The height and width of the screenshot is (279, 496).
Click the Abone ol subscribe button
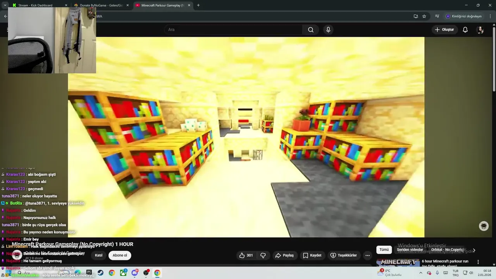coord(120,255)
